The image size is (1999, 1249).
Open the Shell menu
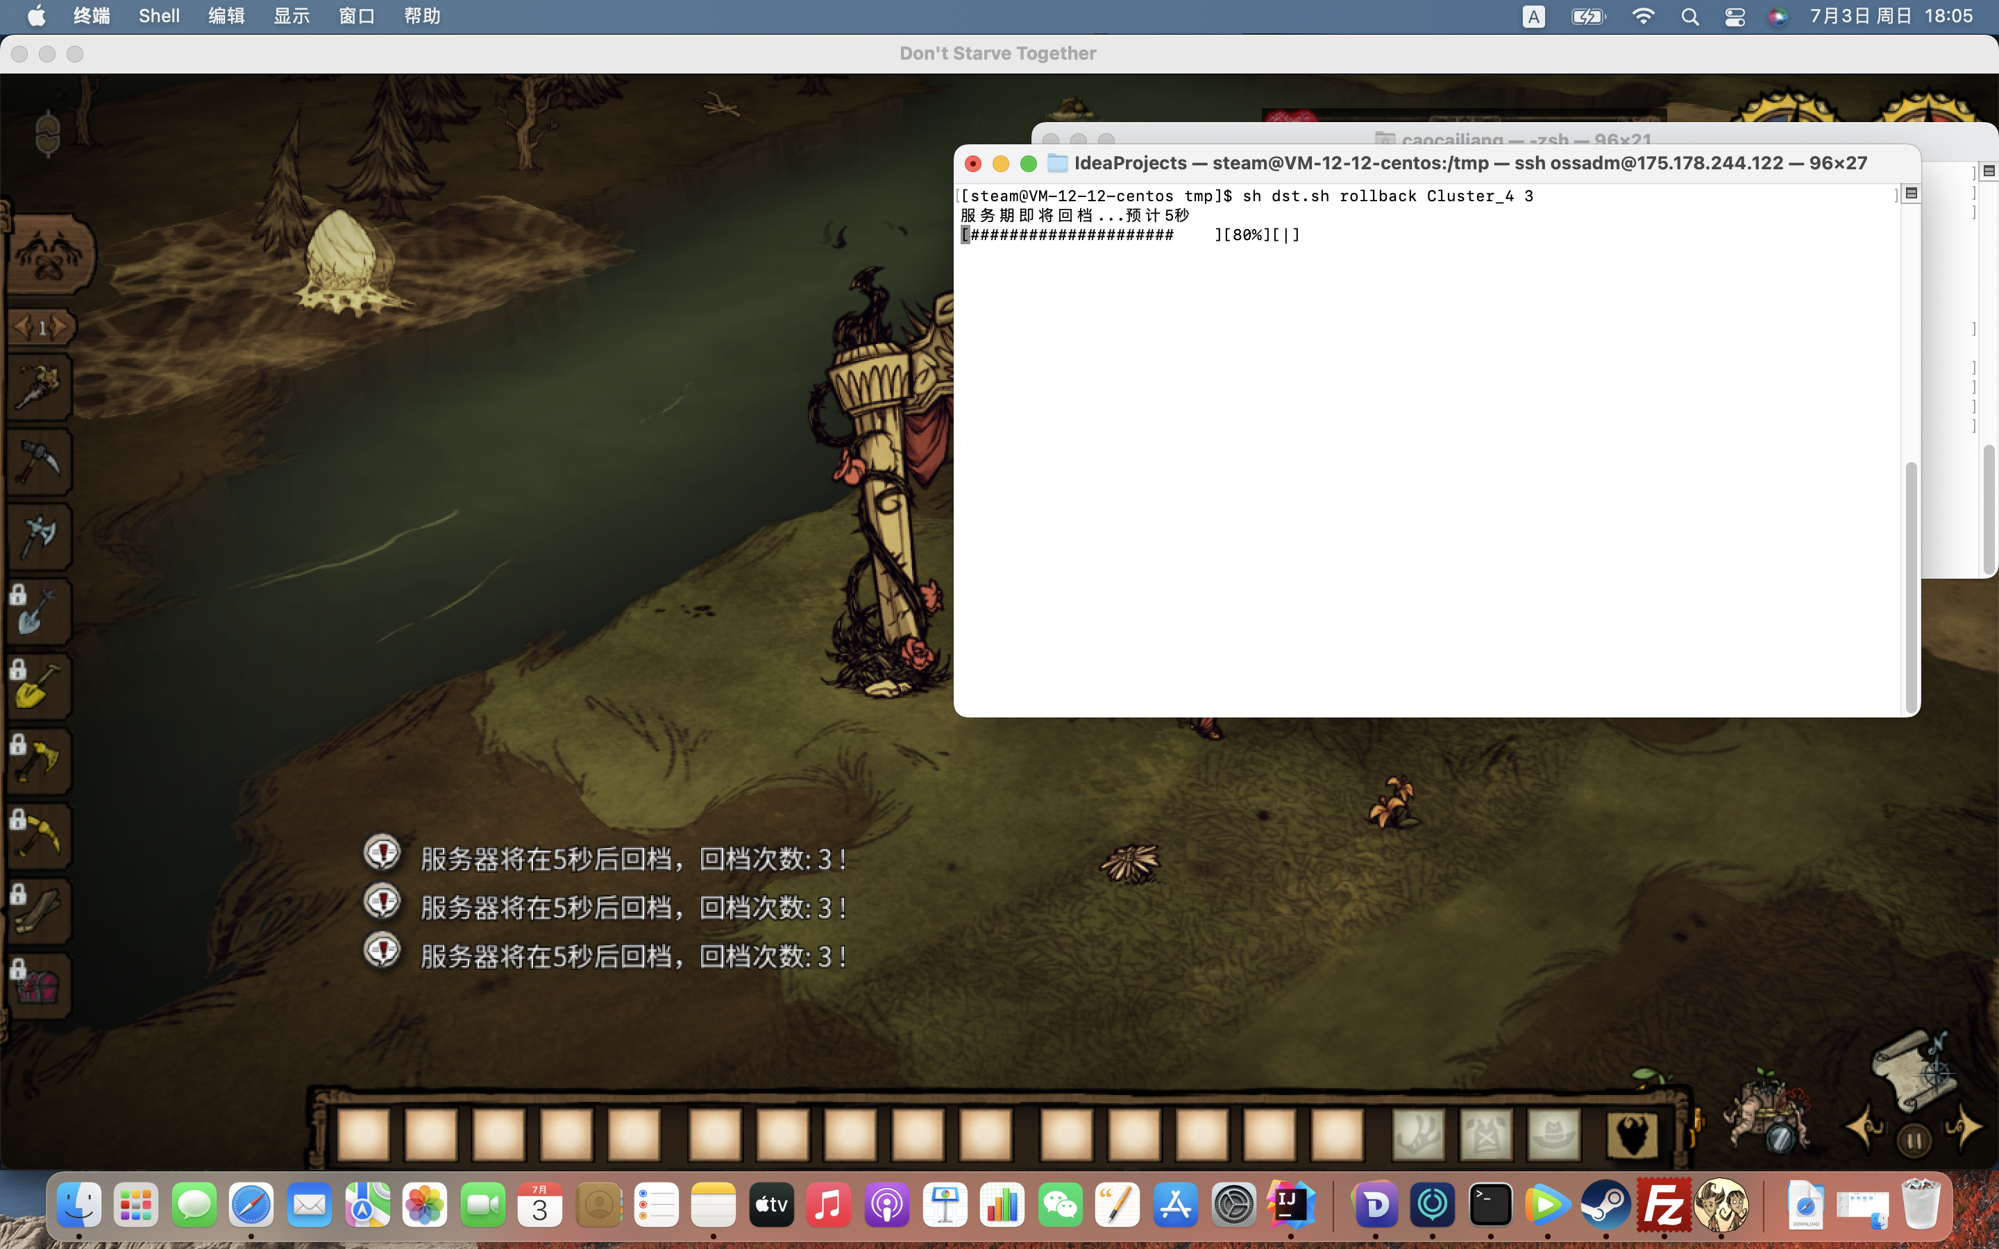[158, 16]
